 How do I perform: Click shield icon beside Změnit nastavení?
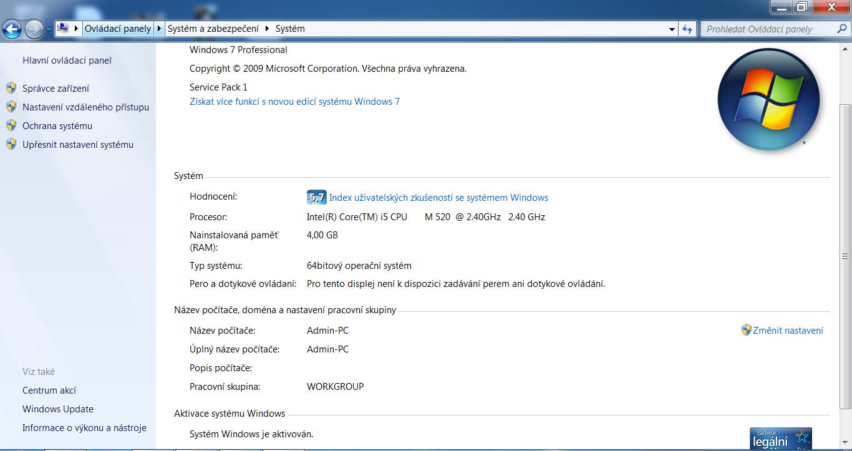746,330
